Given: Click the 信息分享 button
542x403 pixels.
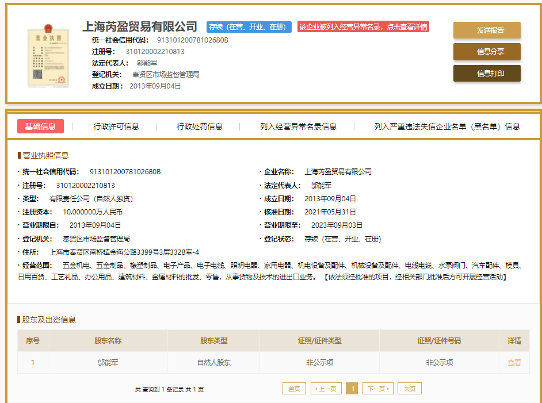Looking at the screenshot, I should 487,52.
